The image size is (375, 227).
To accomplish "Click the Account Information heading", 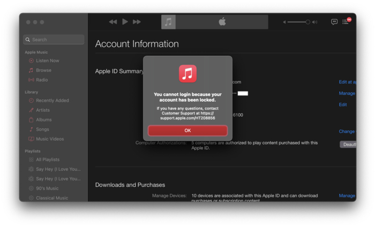I will pos(137,44).
